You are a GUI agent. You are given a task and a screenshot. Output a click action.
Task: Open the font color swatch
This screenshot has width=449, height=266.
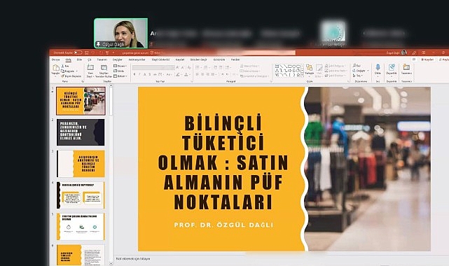pos(186,74)
